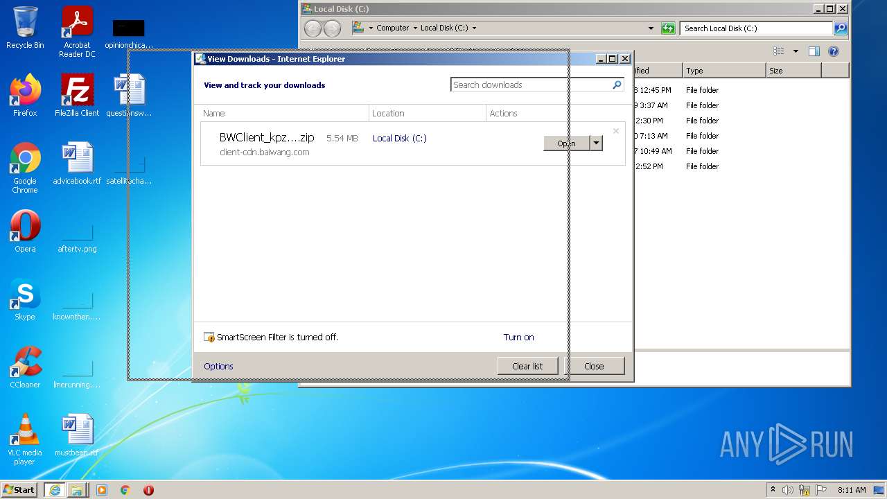
Task: Open the downloads Options link
Action: (x=218, y=366)
